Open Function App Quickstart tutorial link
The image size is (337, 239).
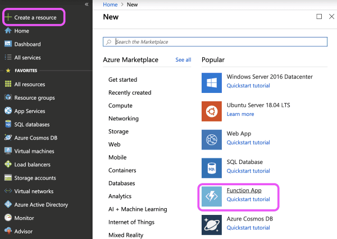click(x=248, y=199)
